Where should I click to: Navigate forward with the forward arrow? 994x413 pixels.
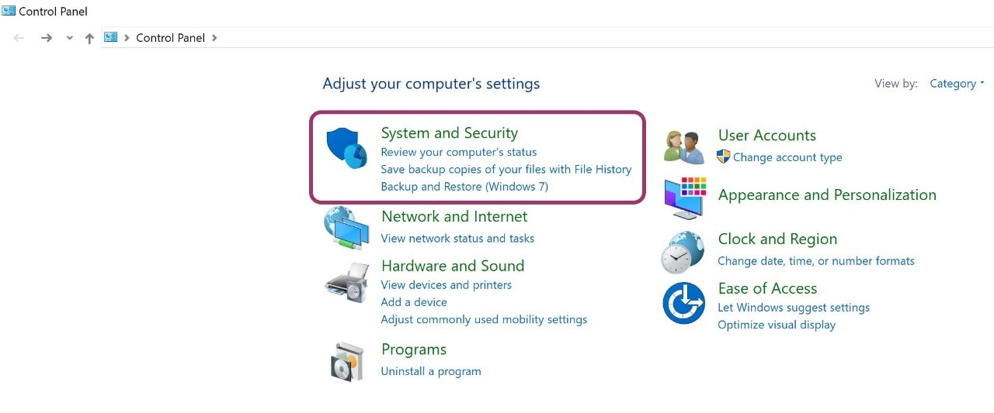pyautogui.click(x=47, y=38)
